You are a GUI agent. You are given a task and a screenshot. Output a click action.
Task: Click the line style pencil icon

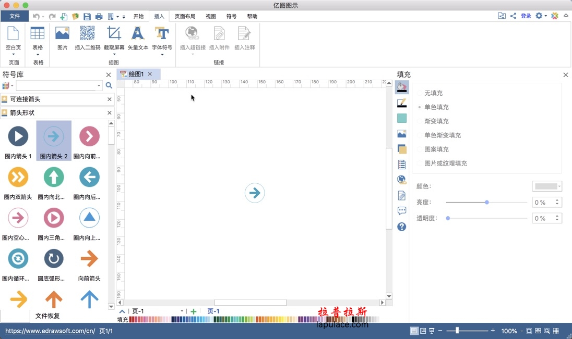(401, 103)
